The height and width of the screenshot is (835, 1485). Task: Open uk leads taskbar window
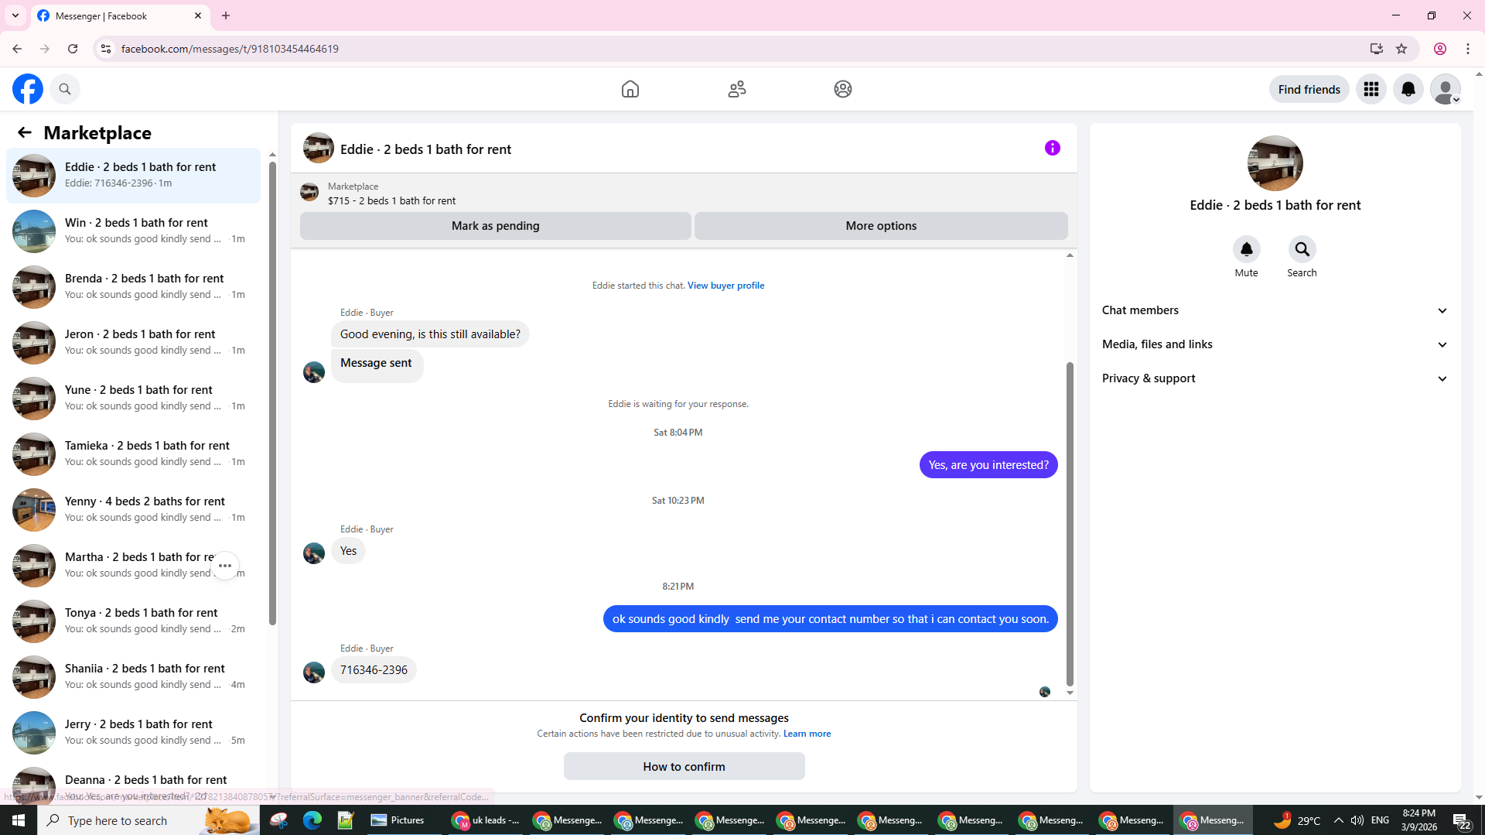(x=485, y=820)
